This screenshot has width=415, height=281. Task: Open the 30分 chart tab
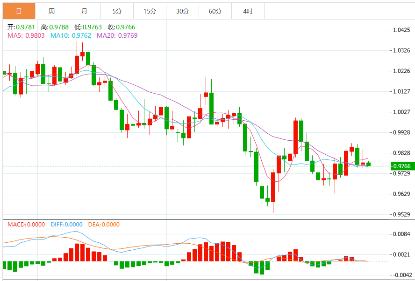tap(182, 11)
